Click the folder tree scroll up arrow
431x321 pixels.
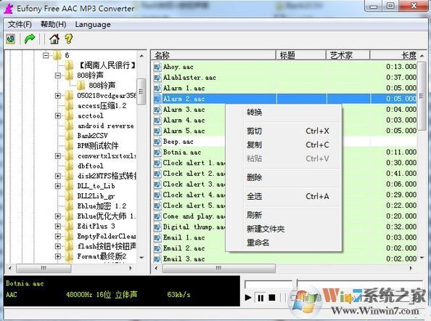pos(141,56)
